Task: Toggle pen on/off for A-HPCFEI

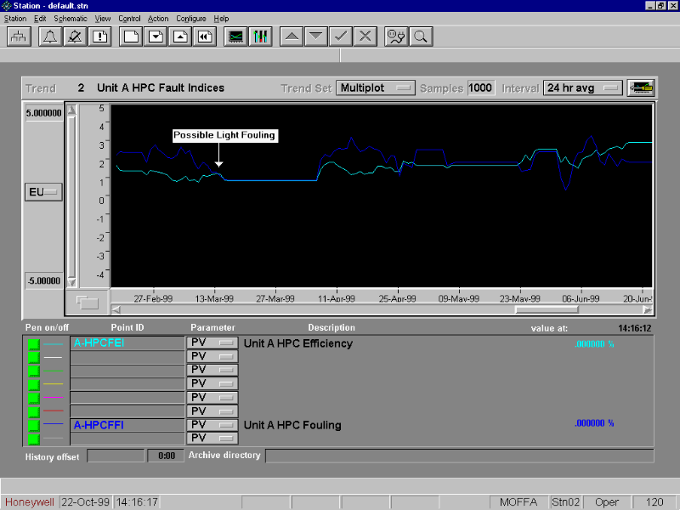Action: [34, 343]
